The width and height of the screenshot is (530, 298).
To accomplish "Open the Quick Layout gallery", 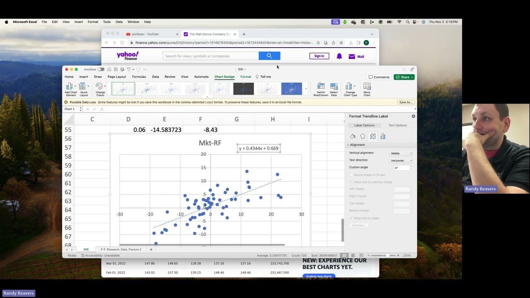I will coord(84,89).
